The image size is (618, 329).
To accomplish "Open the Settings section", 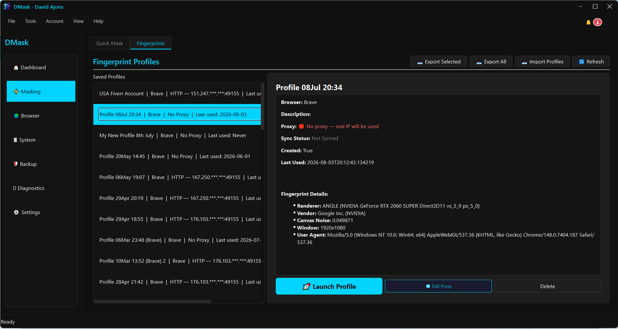I will [x=41, y=212].
